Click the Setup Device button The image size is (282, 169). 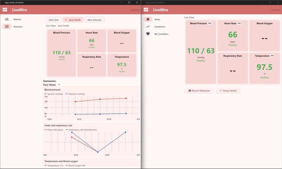point(228,90)
